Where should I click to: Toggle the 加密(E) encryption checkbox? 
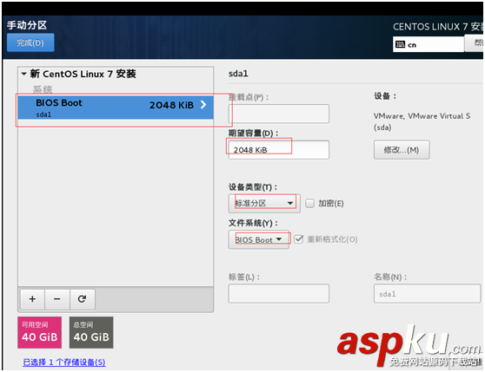309,203
